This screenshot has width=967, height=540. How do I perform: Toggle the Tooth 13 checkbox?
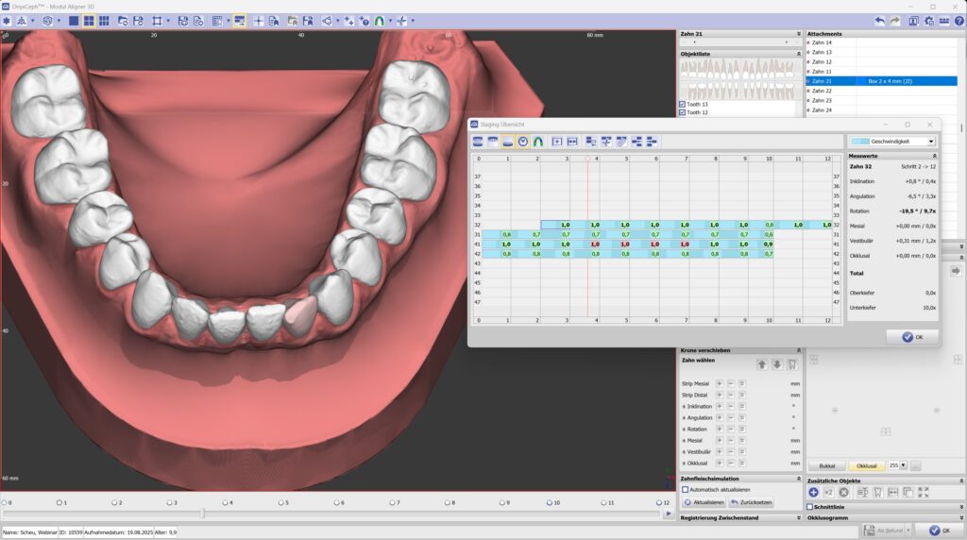pyautogui.click(x=683, y=104)
